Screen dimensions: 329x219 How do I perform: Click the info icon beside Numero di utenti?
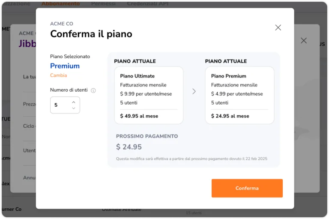[x=93, y=90]
